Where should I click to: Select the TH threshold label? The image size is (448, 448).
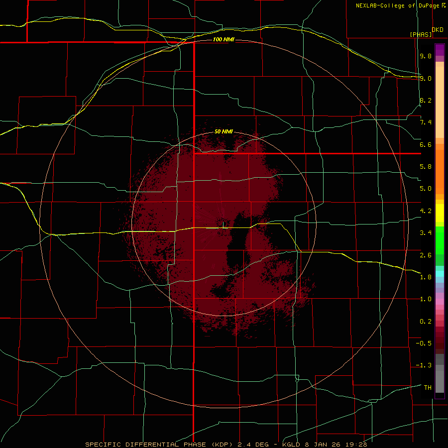pyautogui.click(x=428, y=388)
